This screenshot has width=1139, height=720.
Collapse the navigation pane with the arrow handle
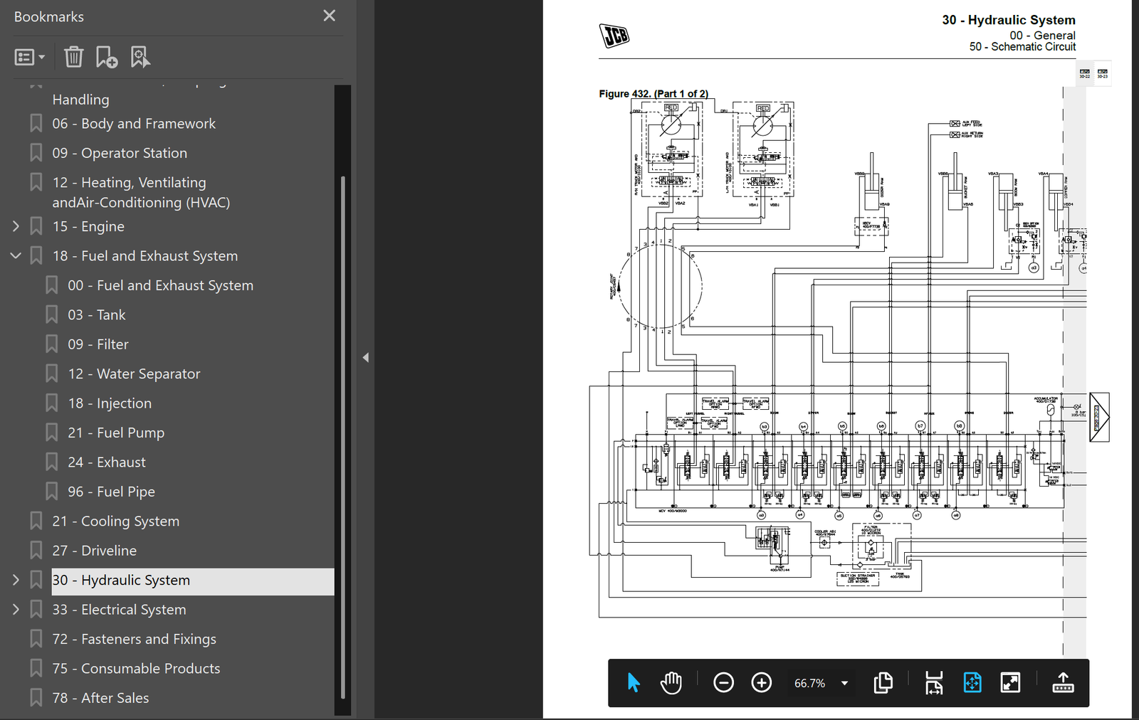point(365,358)
